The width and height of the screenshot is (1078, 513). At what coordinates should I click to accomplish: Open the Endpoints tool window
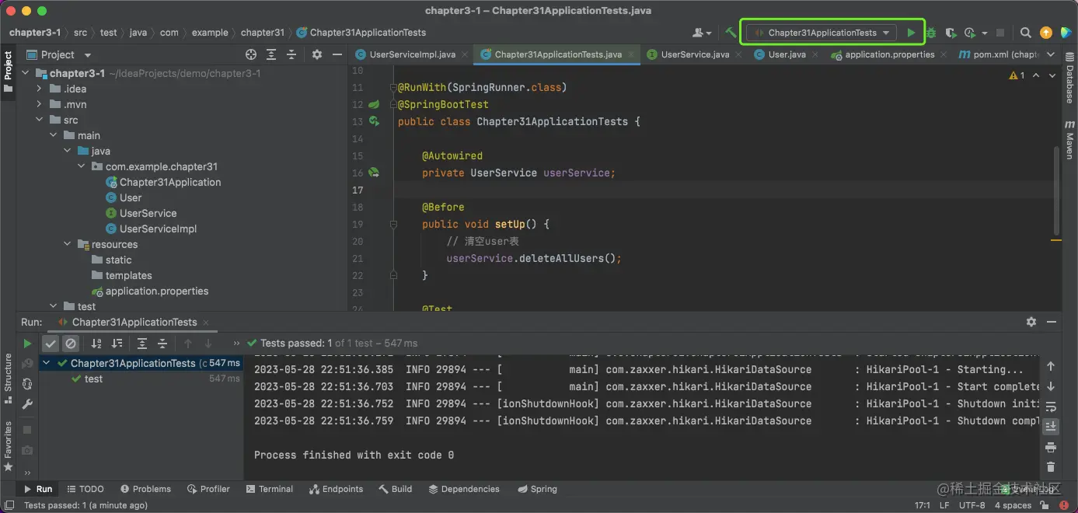pos(337,489)
